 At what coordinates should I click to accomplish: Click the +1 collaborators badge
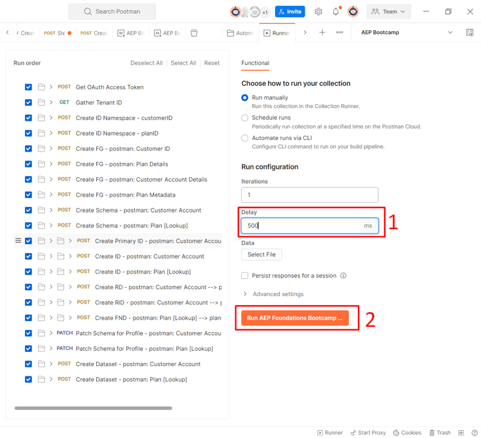point(265,12)
